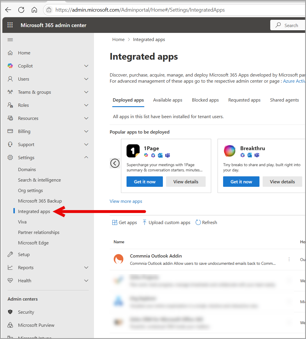Open the View more apps link

click(126, 201)
